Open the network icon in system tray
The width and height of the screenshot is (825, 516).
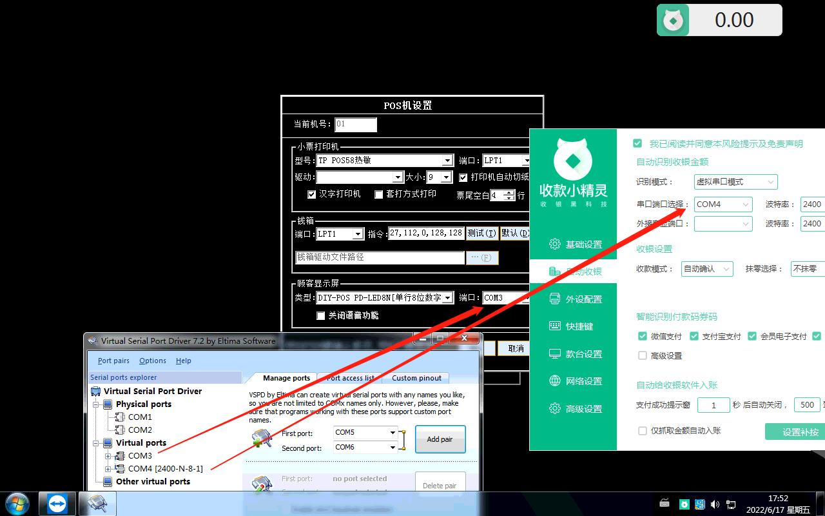pos(732,504)
